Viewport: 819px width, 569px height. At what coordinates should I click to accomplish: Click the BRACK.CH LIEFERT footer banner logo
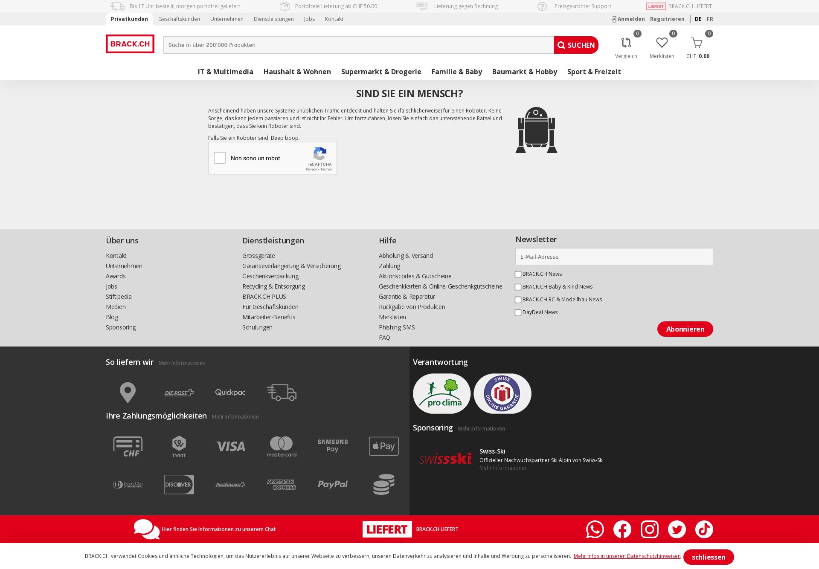(387, 529)
